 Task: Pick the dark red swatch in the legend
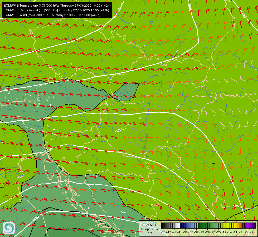(x=245, y=225)
